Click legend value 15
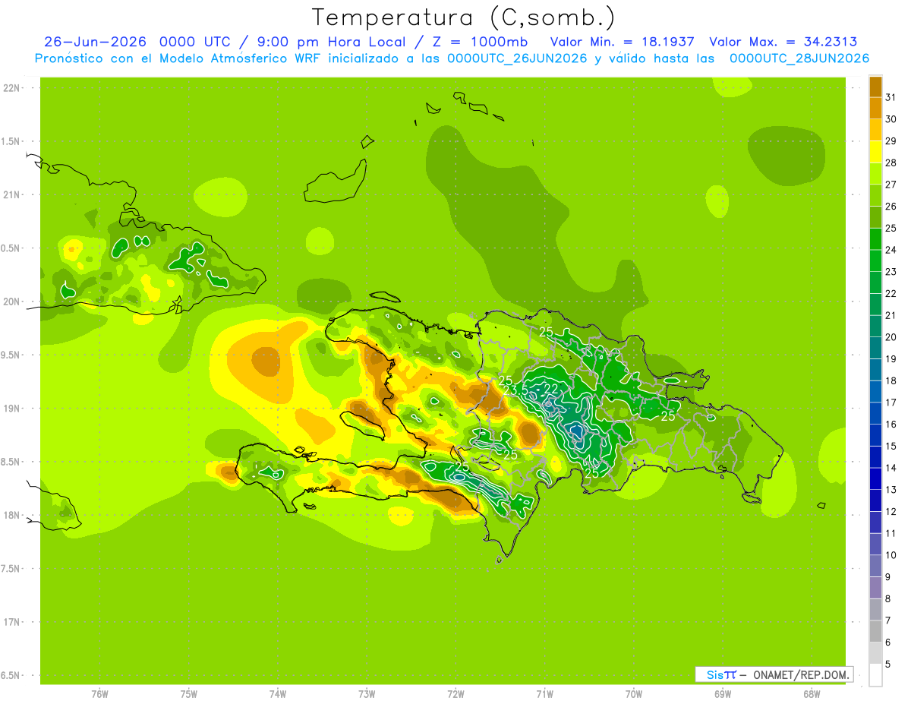Image resolution: width=911 pixels, height=704 pixels. 891,447
